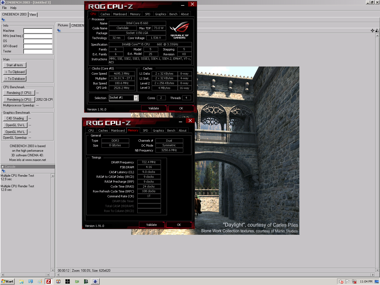Open the Bench tab in the upper CPU-Z window

[x=173, y=14]
